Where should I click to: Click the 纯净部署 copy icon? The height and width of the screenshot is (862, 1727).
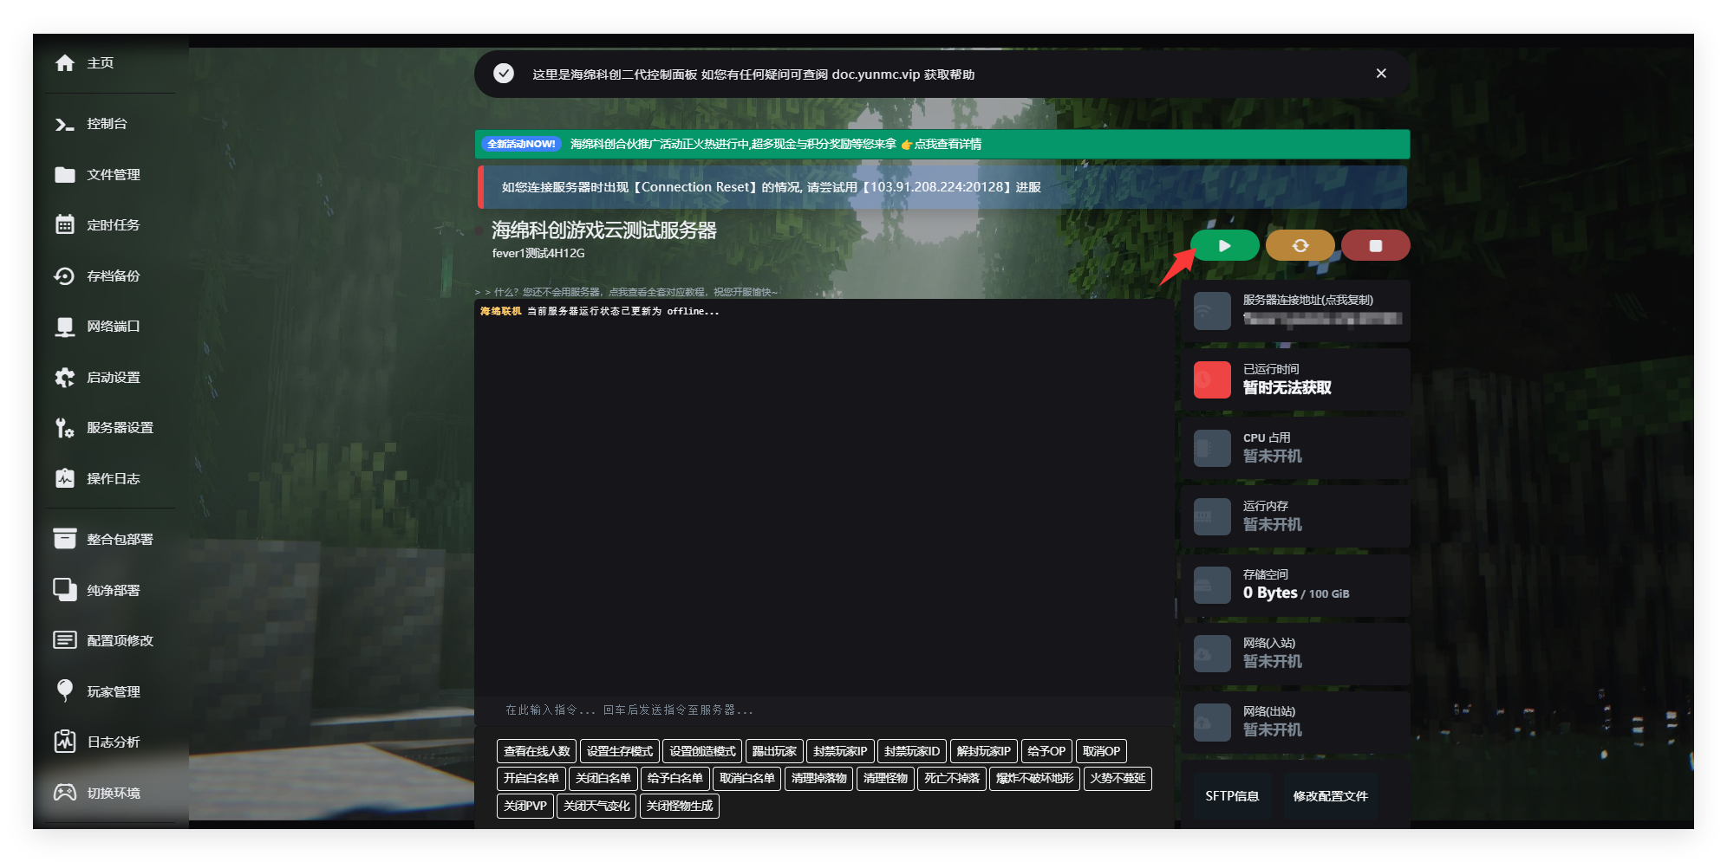tap(65, 590)
